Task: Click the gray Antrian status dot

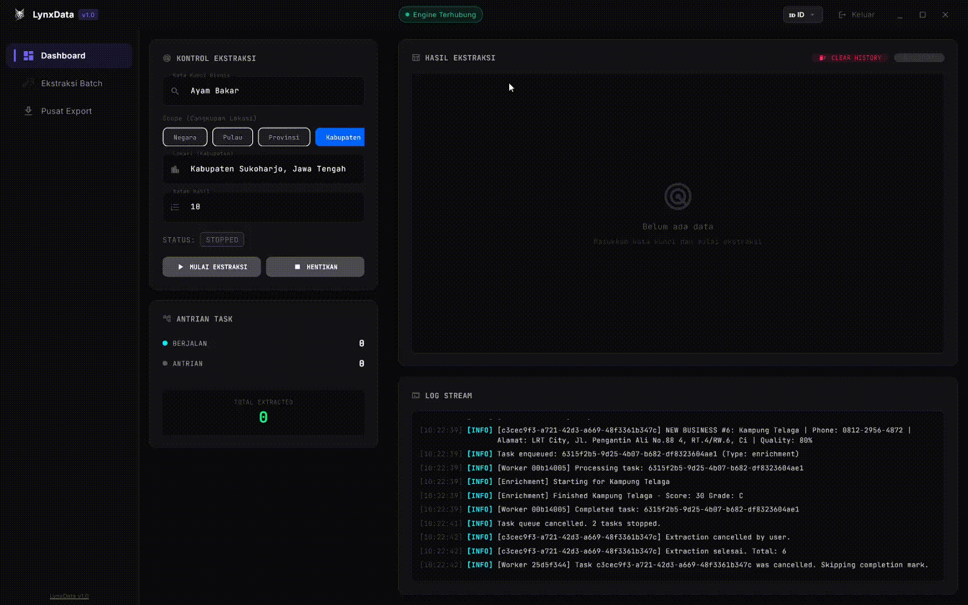Action: [x=165, y=364]
